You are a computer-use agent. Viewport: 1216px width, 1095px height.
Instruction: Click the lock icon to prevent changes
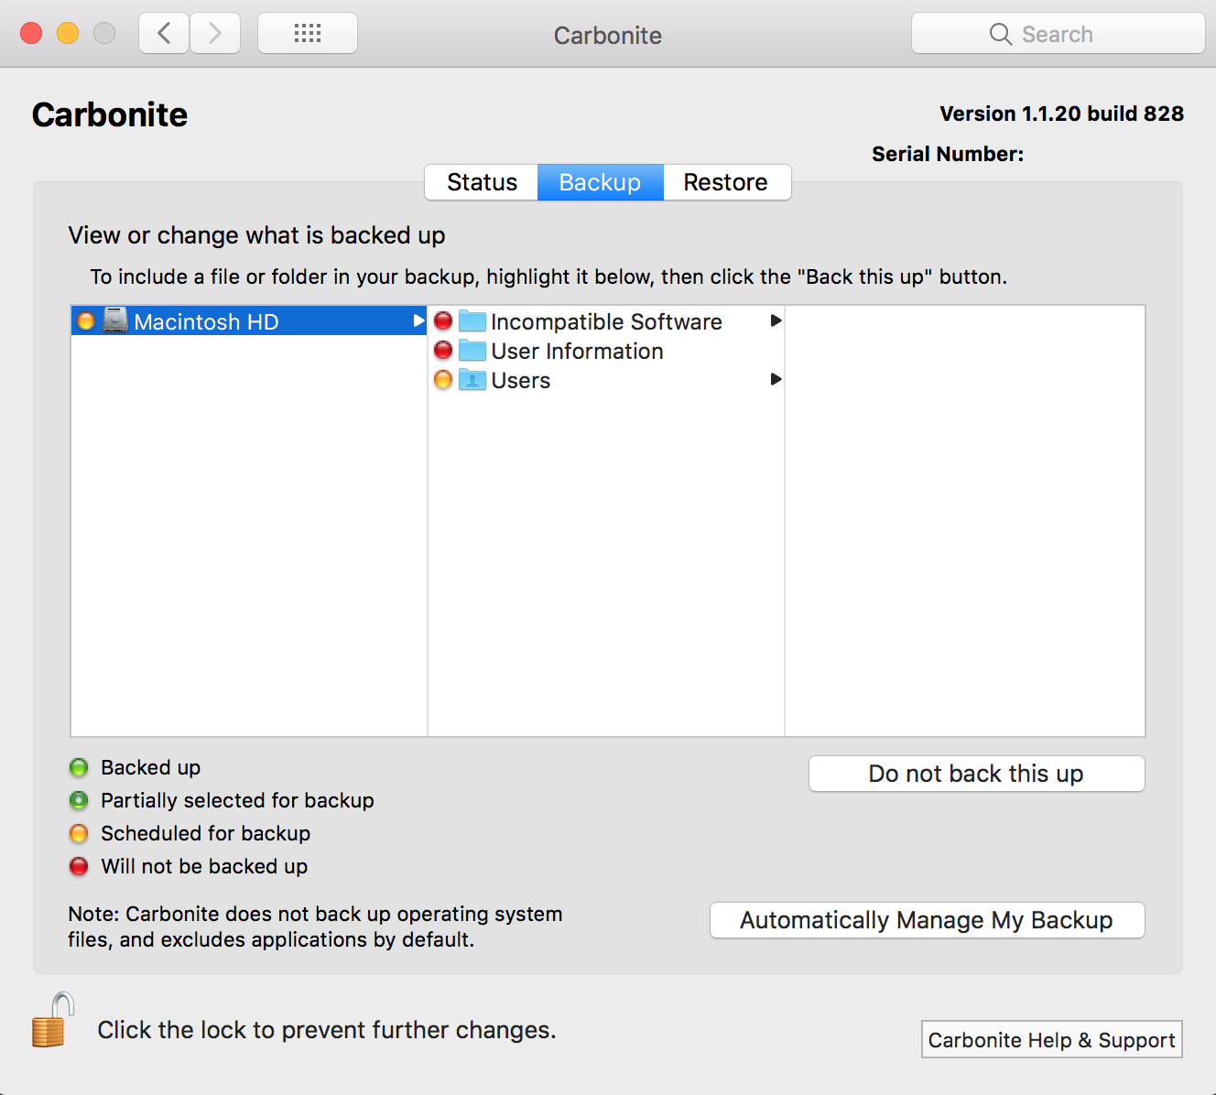click(51, 1022)
